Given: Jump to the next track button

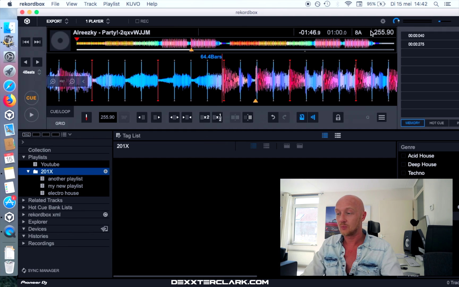Looking at the screenshot, I should pyautogui.click(x=37, y=42).
